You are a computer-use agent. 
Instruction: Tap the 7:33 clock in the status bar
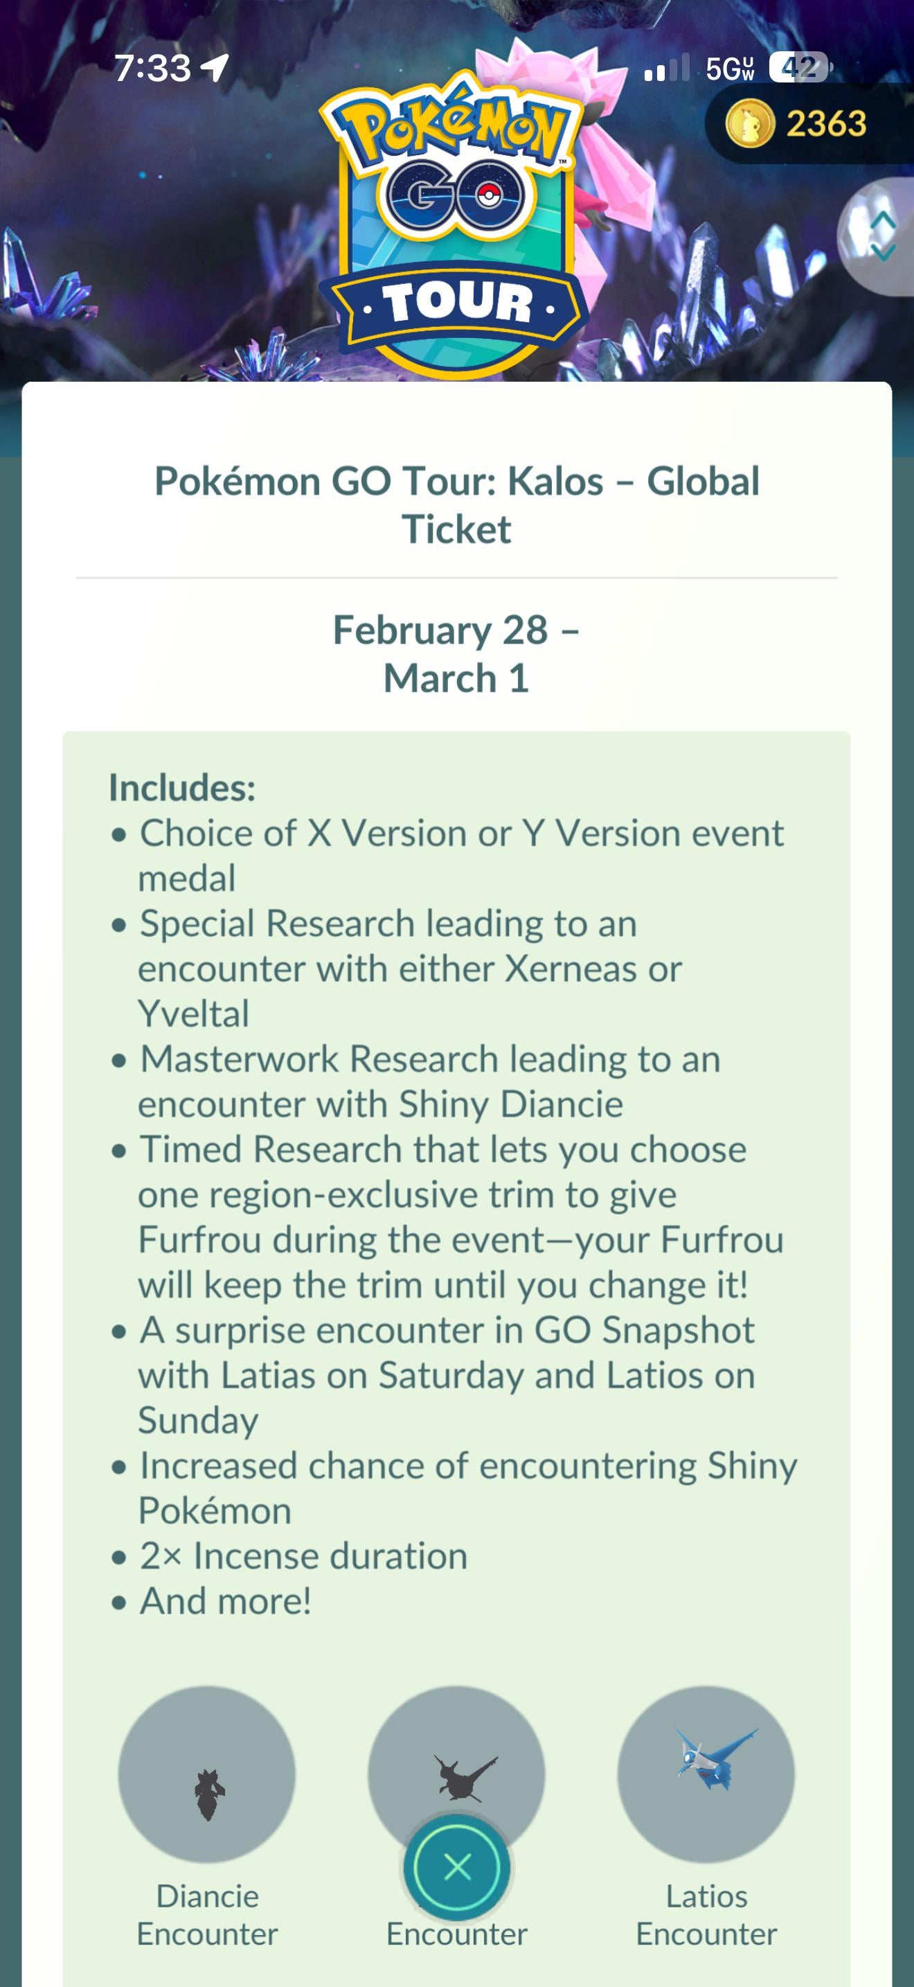pos(152,68)
